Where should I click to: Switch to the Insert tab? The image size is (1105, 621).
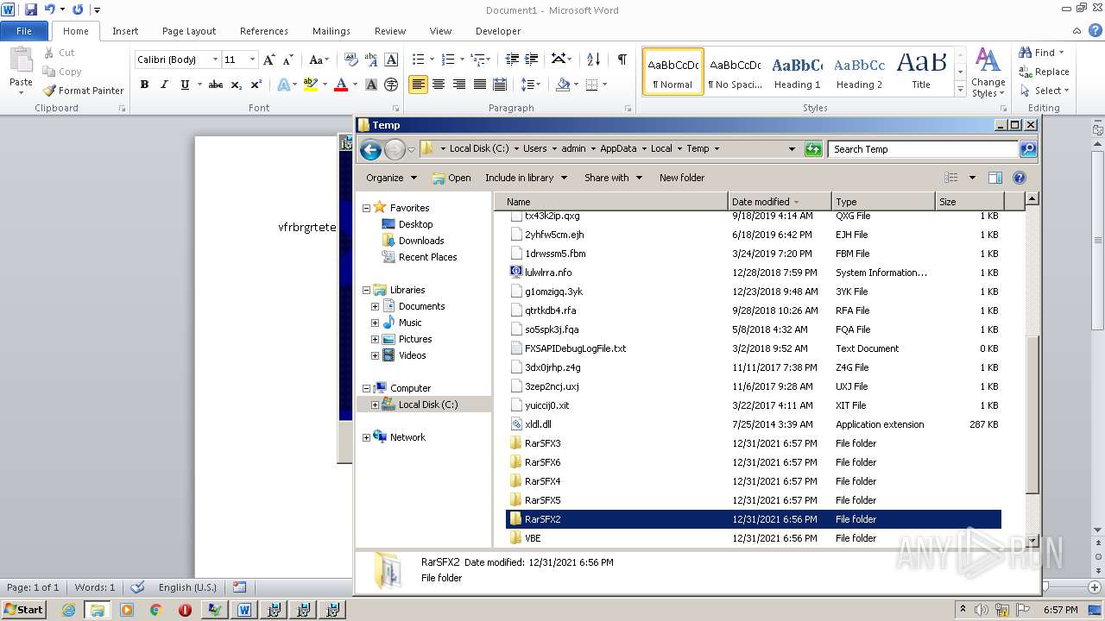coord(125,31)
